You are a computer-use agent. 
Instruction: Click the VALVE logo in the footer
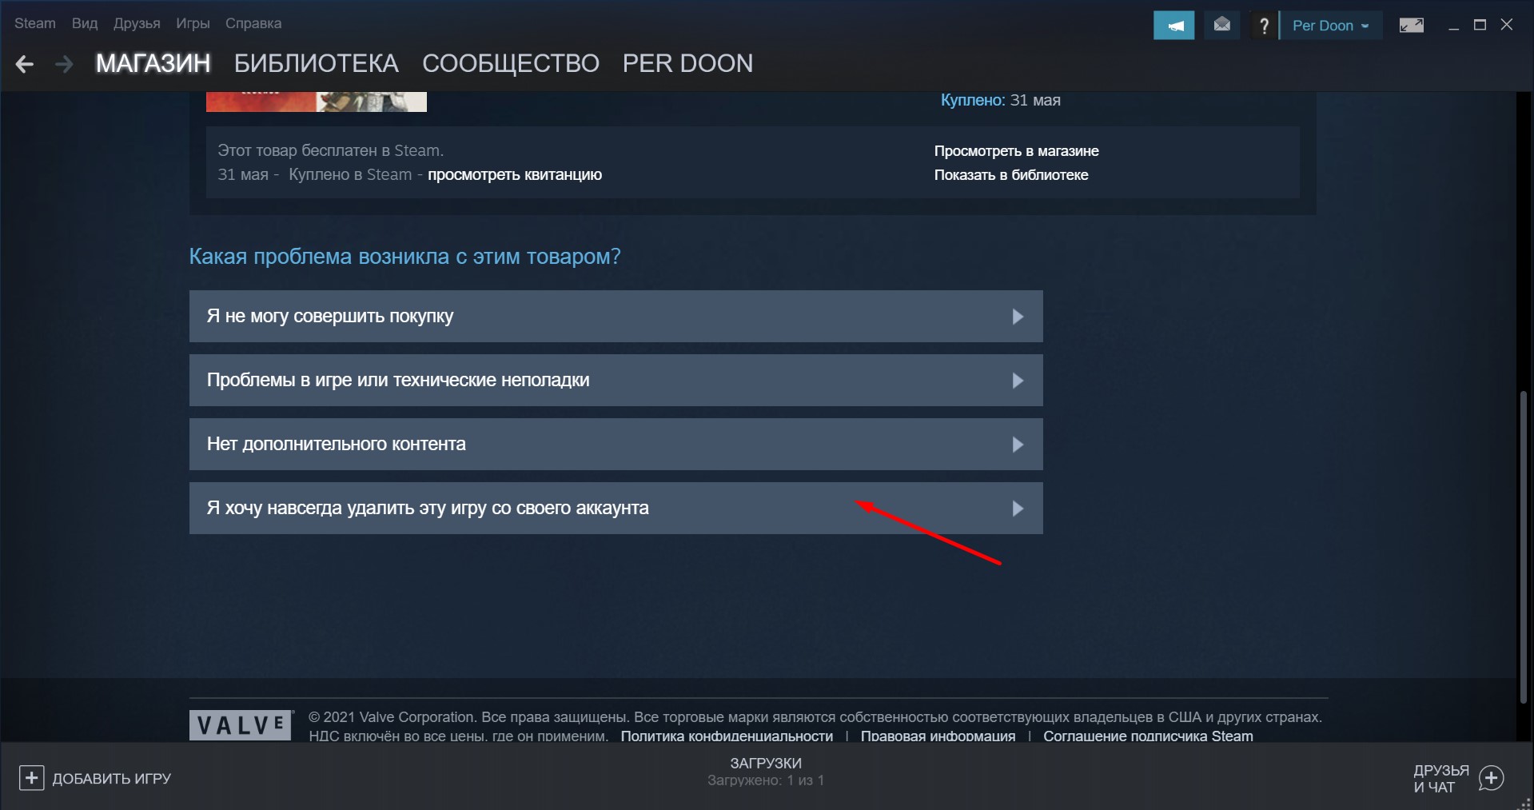241,724
